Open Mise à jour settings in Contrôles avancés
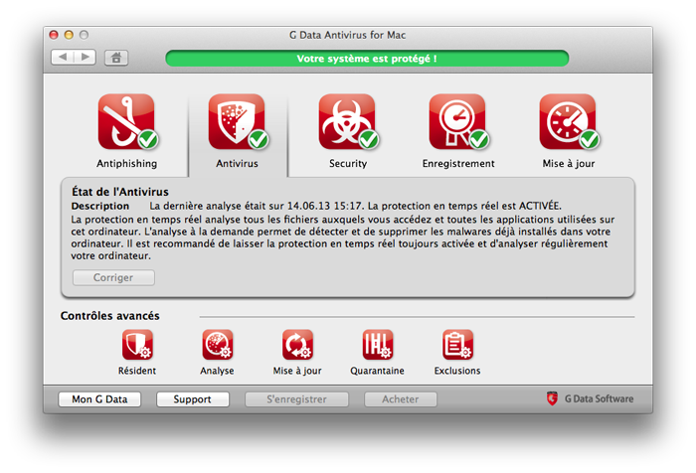 297,345
